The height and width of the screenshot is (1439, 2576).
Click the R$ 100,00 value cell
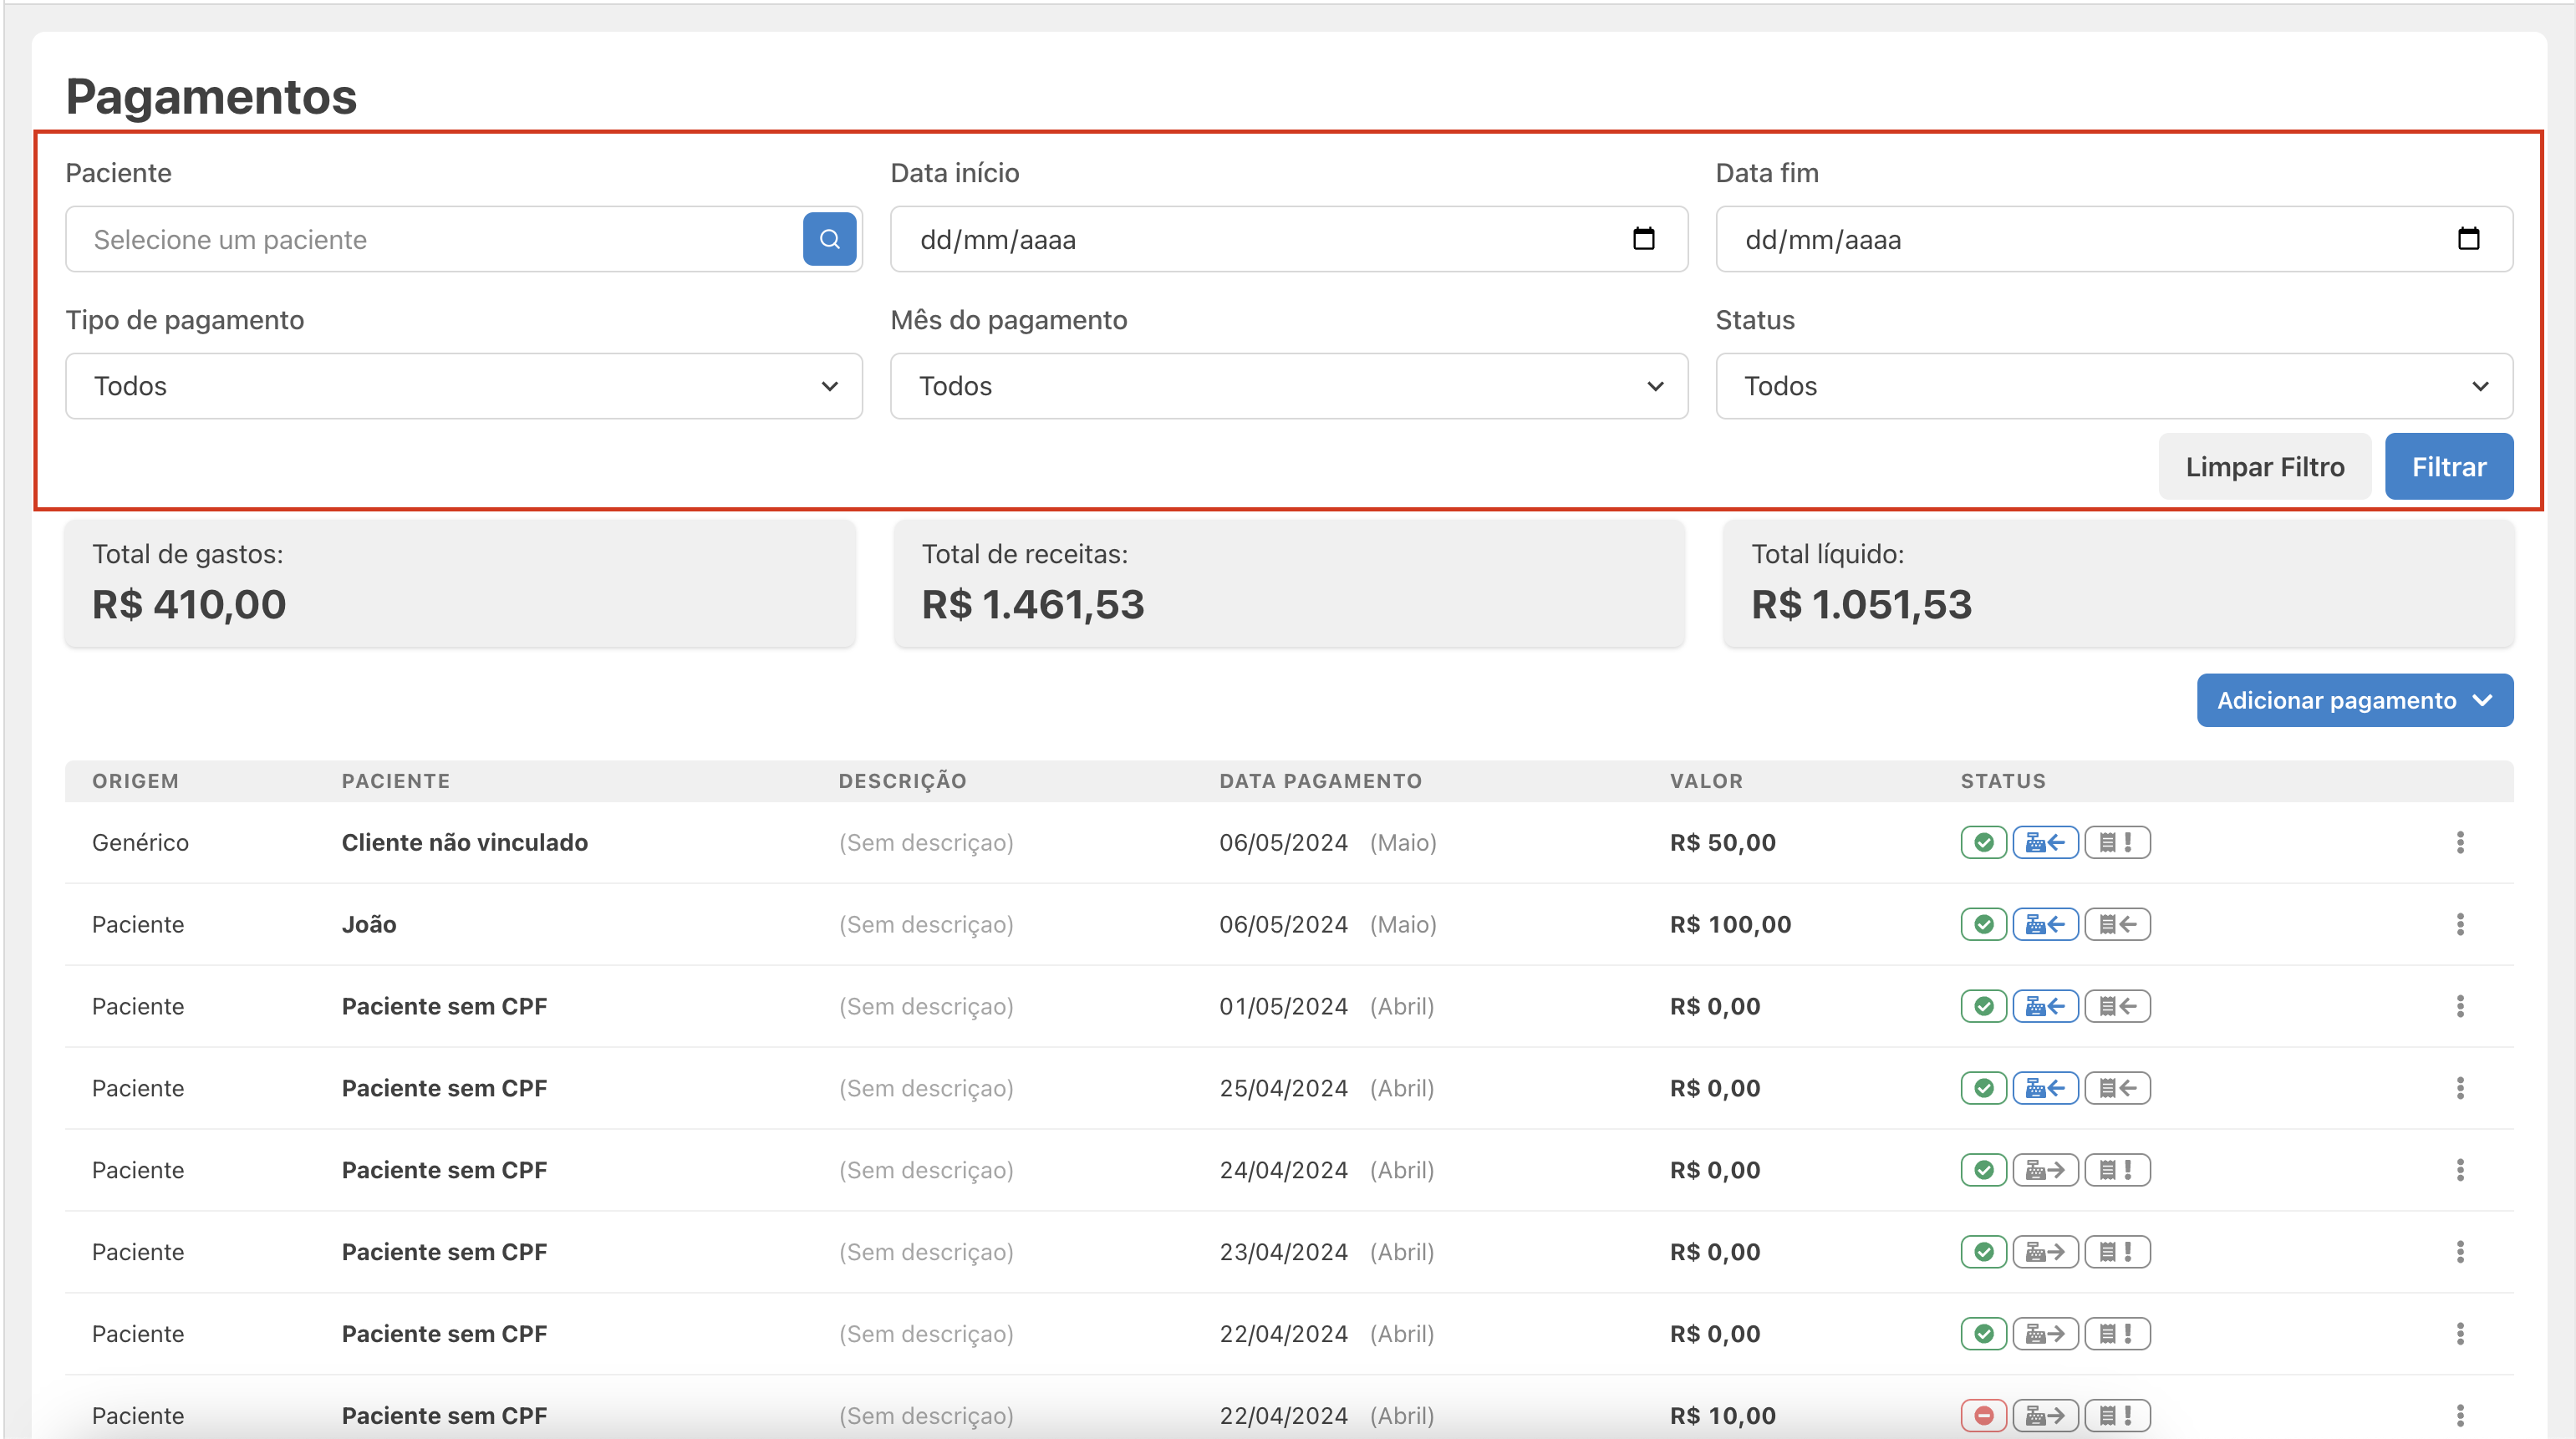[1730, 925]
